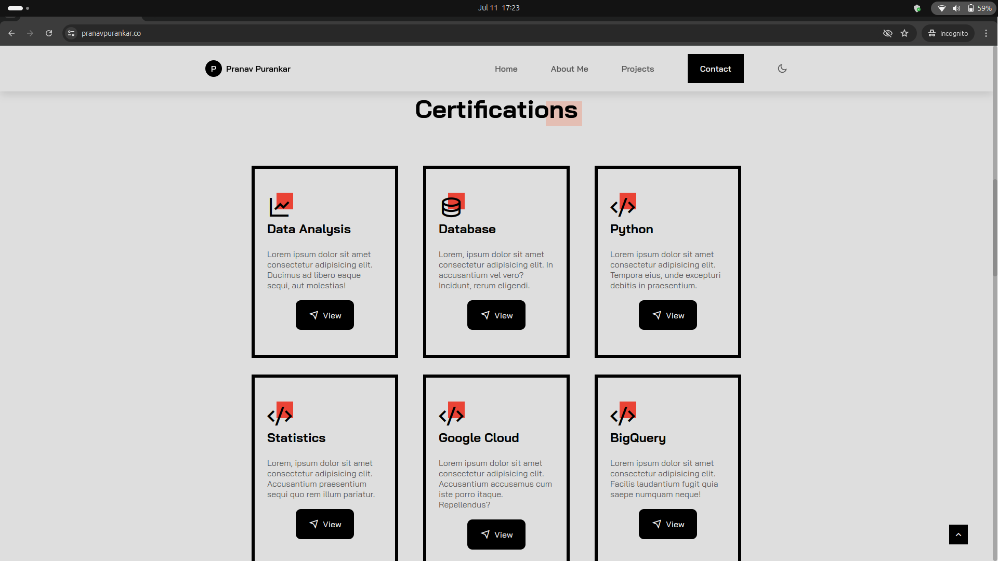
Task: Click the volume indicator in the system tray
Action: point(956,8)
